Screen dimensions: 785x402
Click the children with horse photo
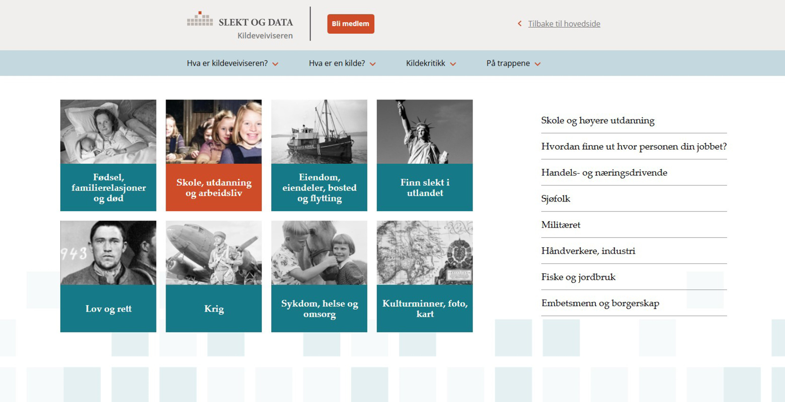pyautogui.click(x=319, y=253)
